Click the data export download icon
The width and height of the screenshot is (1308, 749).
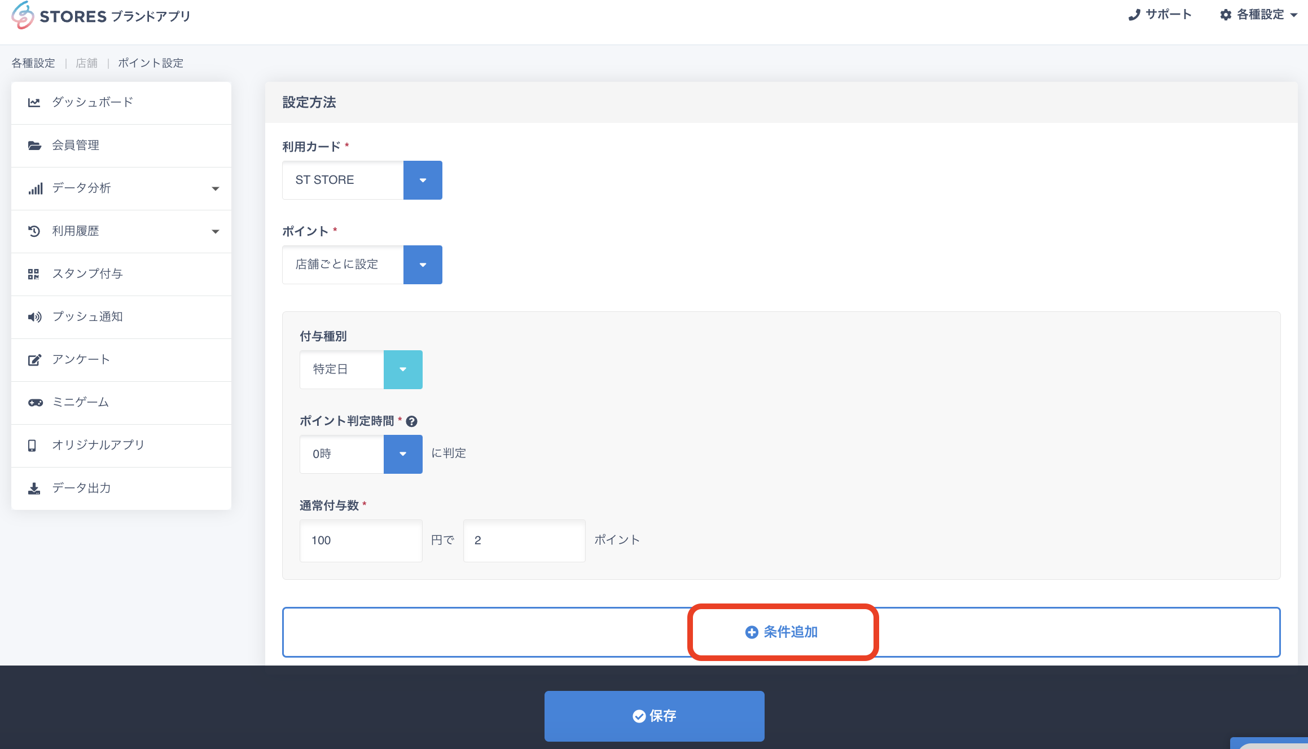point(34,488)
